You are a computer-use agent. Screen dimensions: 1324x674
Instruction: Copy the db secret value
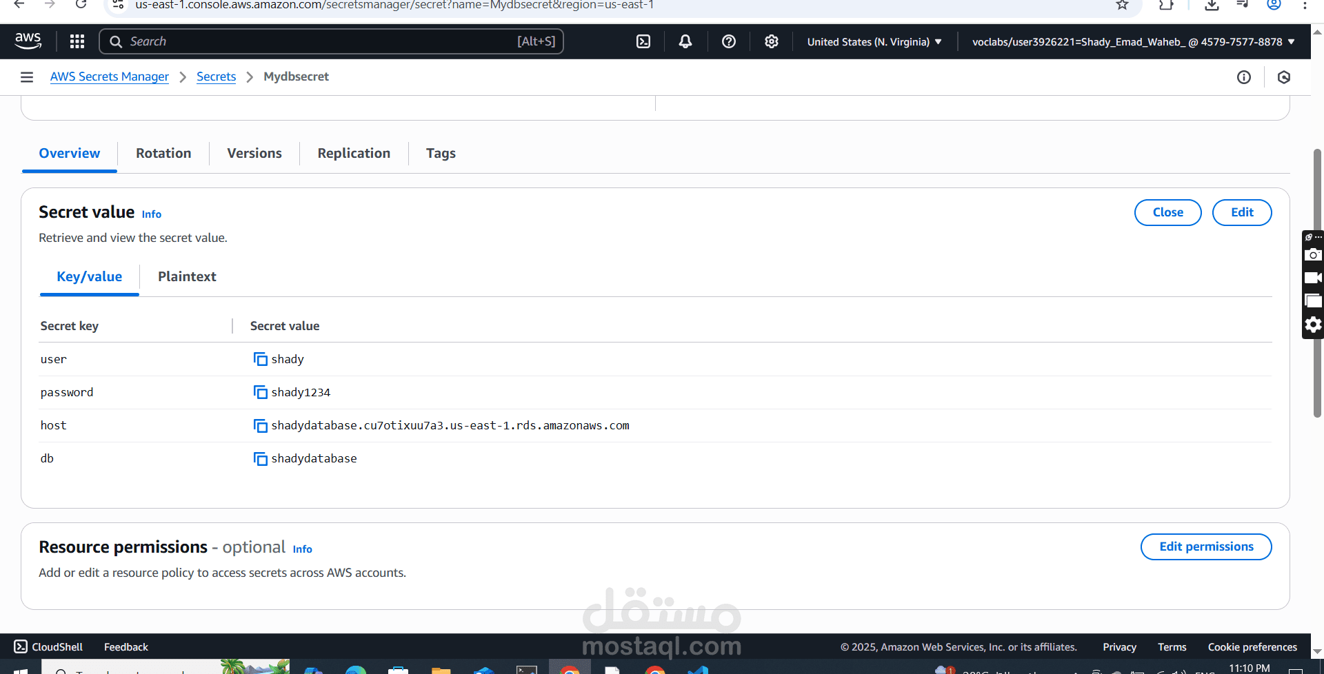tap(260, 459)
